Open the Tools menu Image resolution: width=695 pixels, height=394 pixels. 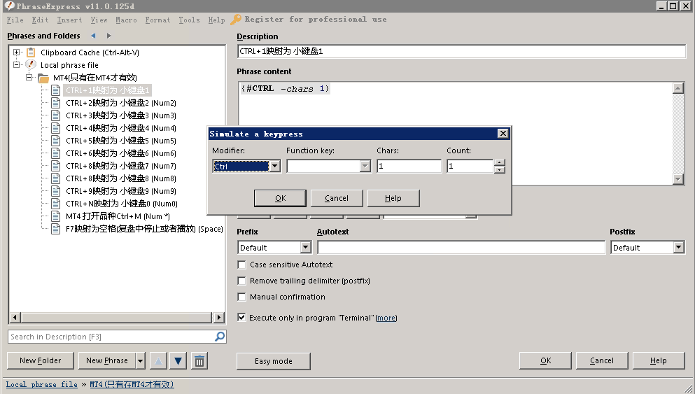point(189,20)
